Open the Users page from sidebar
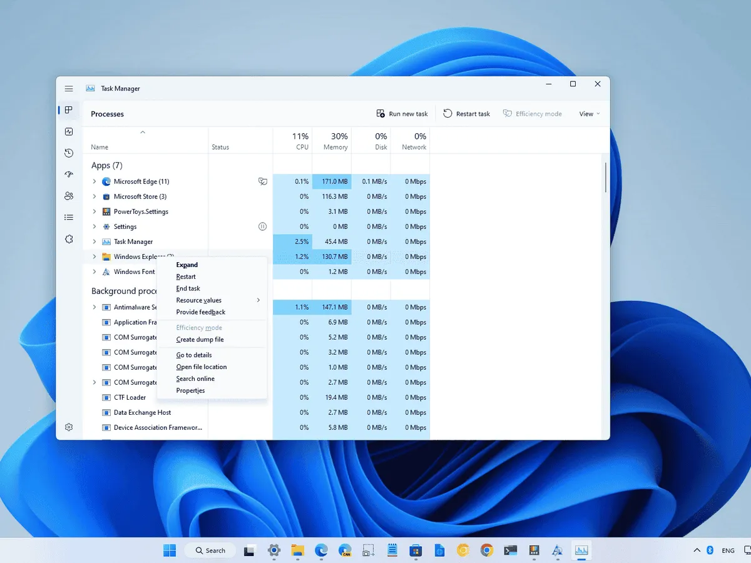The image size is (751, 563). pyautogui.click(x=69, y=196)
